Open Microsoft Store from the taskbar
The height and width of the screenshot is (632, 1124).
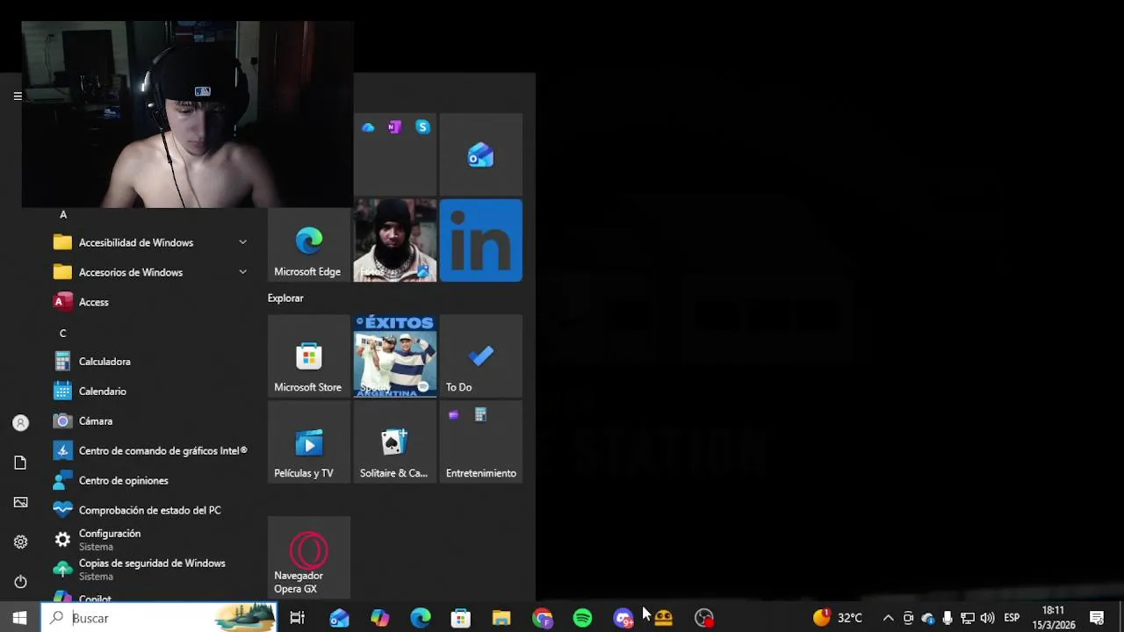(x=461, y=618)
